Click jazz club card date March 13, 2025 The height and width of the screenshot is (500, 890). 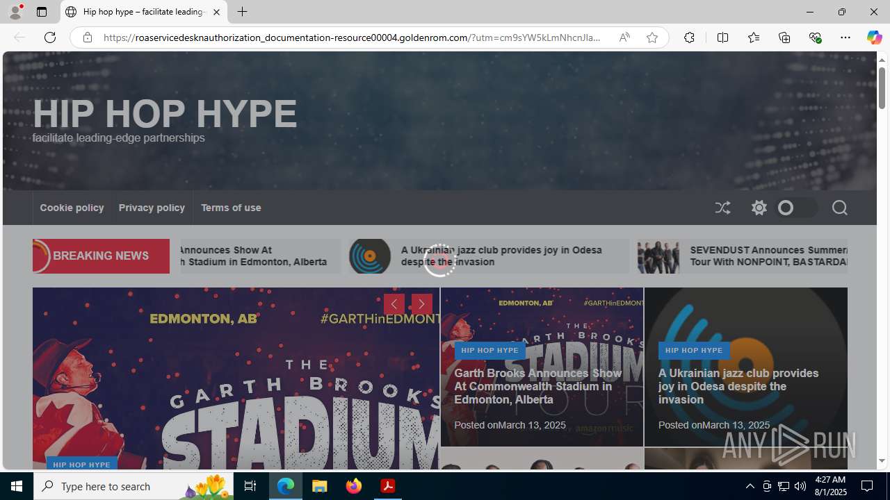click(736, 425)
